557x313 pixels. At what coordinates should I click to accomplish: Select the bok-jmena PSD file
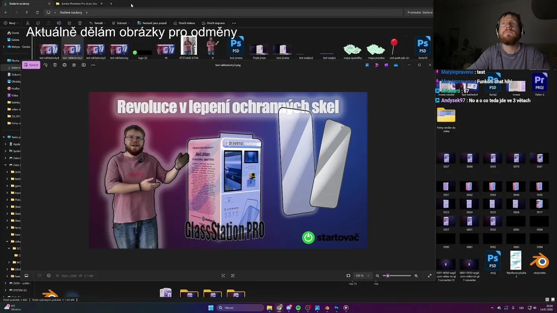click(236, 48)
